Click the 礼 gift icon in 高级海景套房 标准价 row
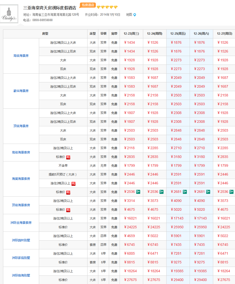The image size is (235, 284). (68, 157)
